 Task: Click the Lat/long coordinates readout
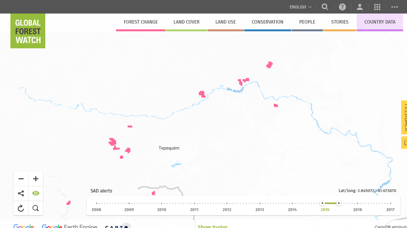point(367,191)
